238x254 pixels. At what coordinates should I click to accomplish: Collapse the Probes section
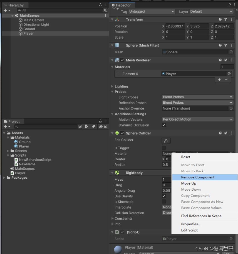tap(112, 92)
